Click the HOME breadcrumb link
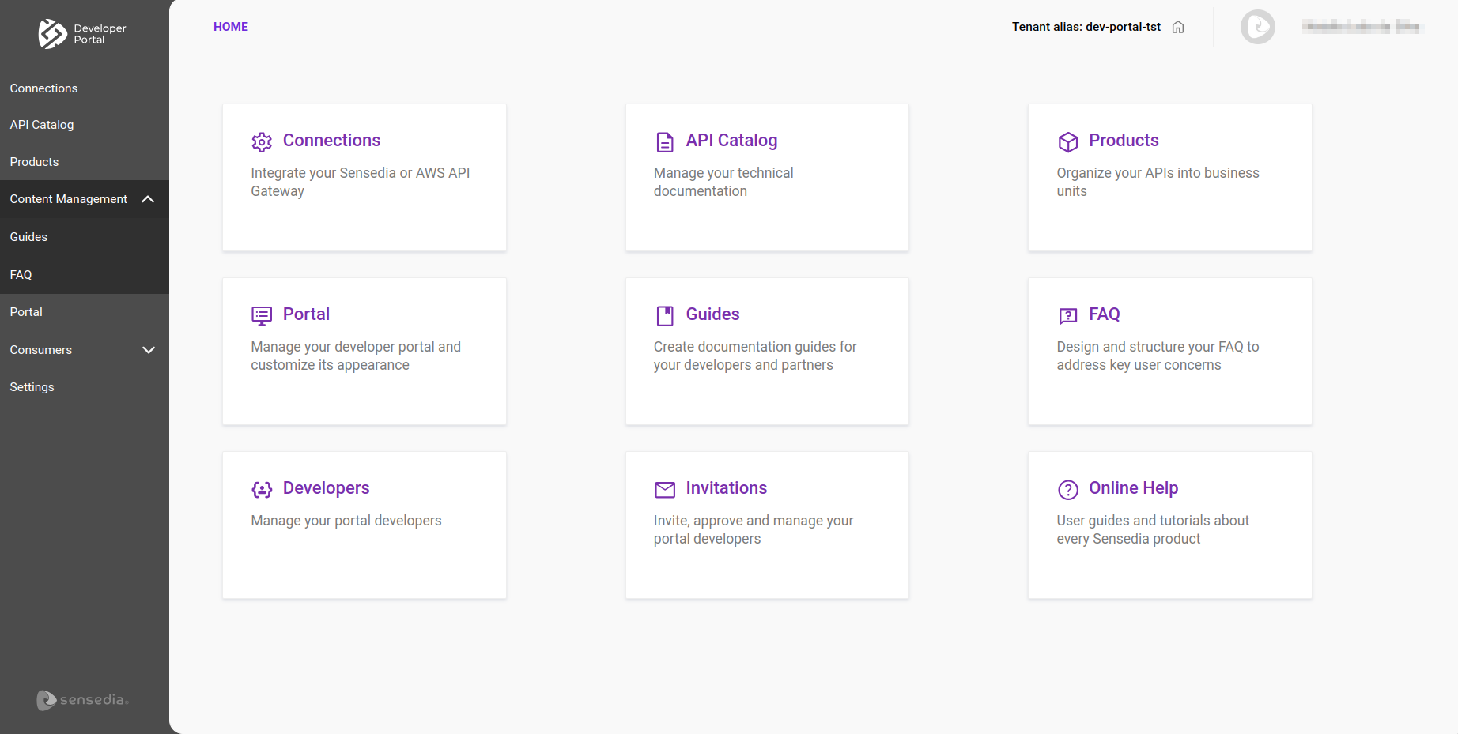The image size is (1458, 734). coord(230,26)
